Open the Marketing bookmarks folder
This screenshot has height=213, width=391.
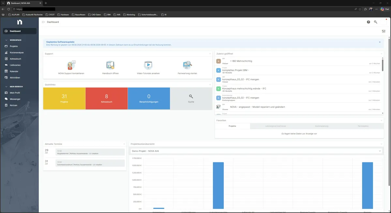coord(129,15)
